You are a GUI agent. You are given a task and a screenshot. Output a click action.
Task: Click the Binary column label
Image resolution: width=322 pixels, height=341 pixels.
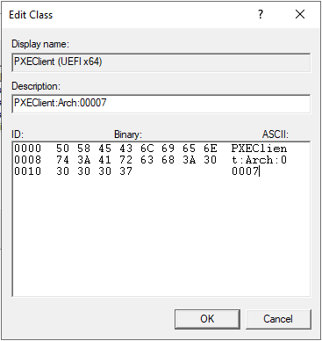[x=128, y=134]
